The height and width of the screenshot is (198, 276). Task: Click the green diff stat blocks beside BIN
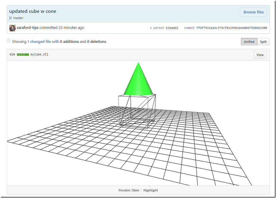point(23,54)
